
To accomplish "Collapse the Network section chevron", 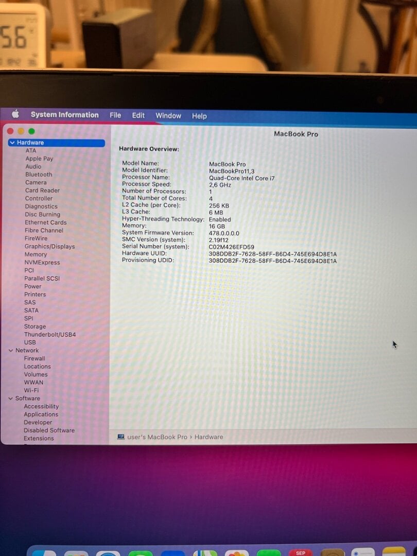I will (x=11, y=351).
